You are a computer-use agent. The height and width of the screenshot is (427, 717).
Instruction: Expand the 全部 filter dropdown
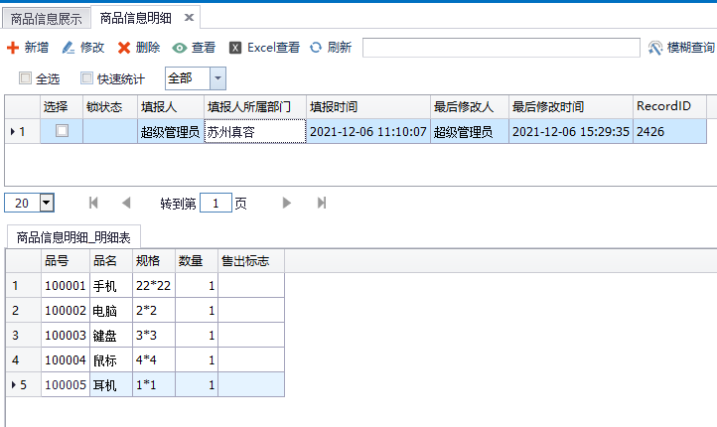217,78
